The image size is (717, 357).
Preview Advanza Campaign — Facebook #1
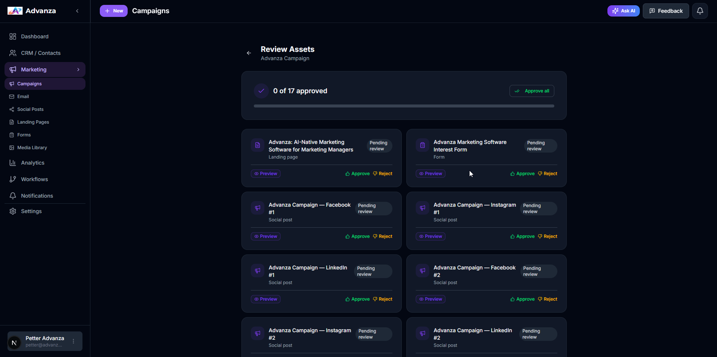265,236
